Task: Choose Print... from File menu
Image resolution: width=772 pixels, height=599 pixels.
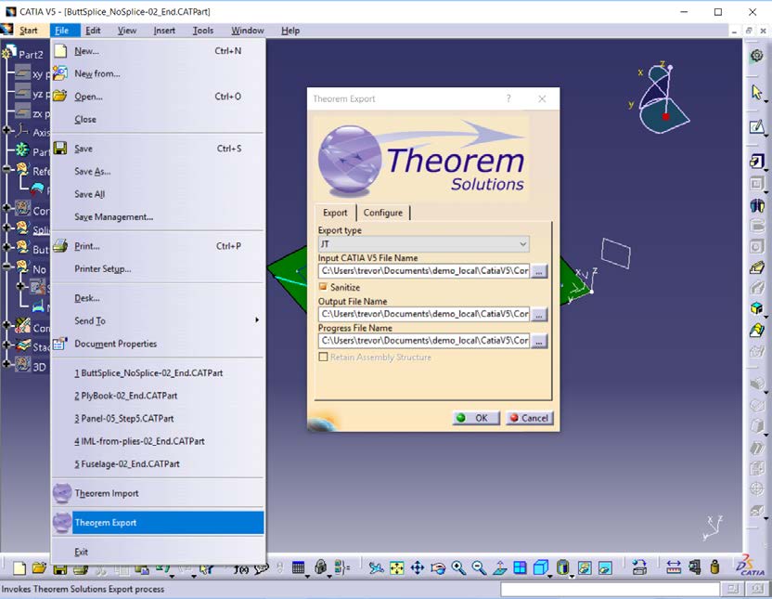Action: (x=87, y=246)
